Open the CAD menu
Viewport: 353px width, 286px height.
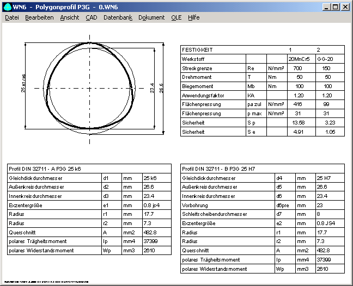92,17
